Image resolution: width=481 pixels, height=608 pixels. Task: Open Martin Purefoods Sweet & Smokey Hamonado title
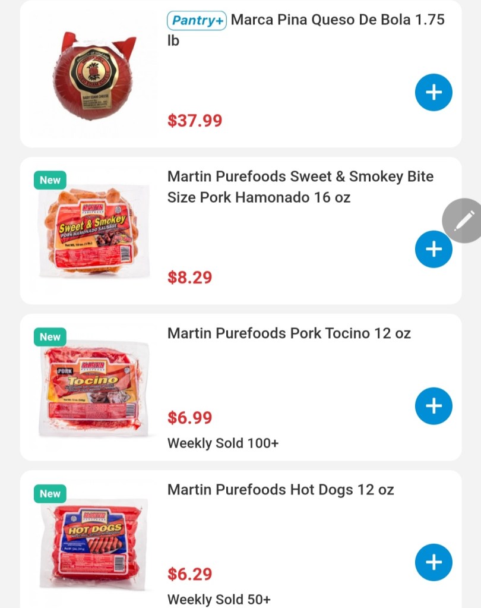coord(300,187)
